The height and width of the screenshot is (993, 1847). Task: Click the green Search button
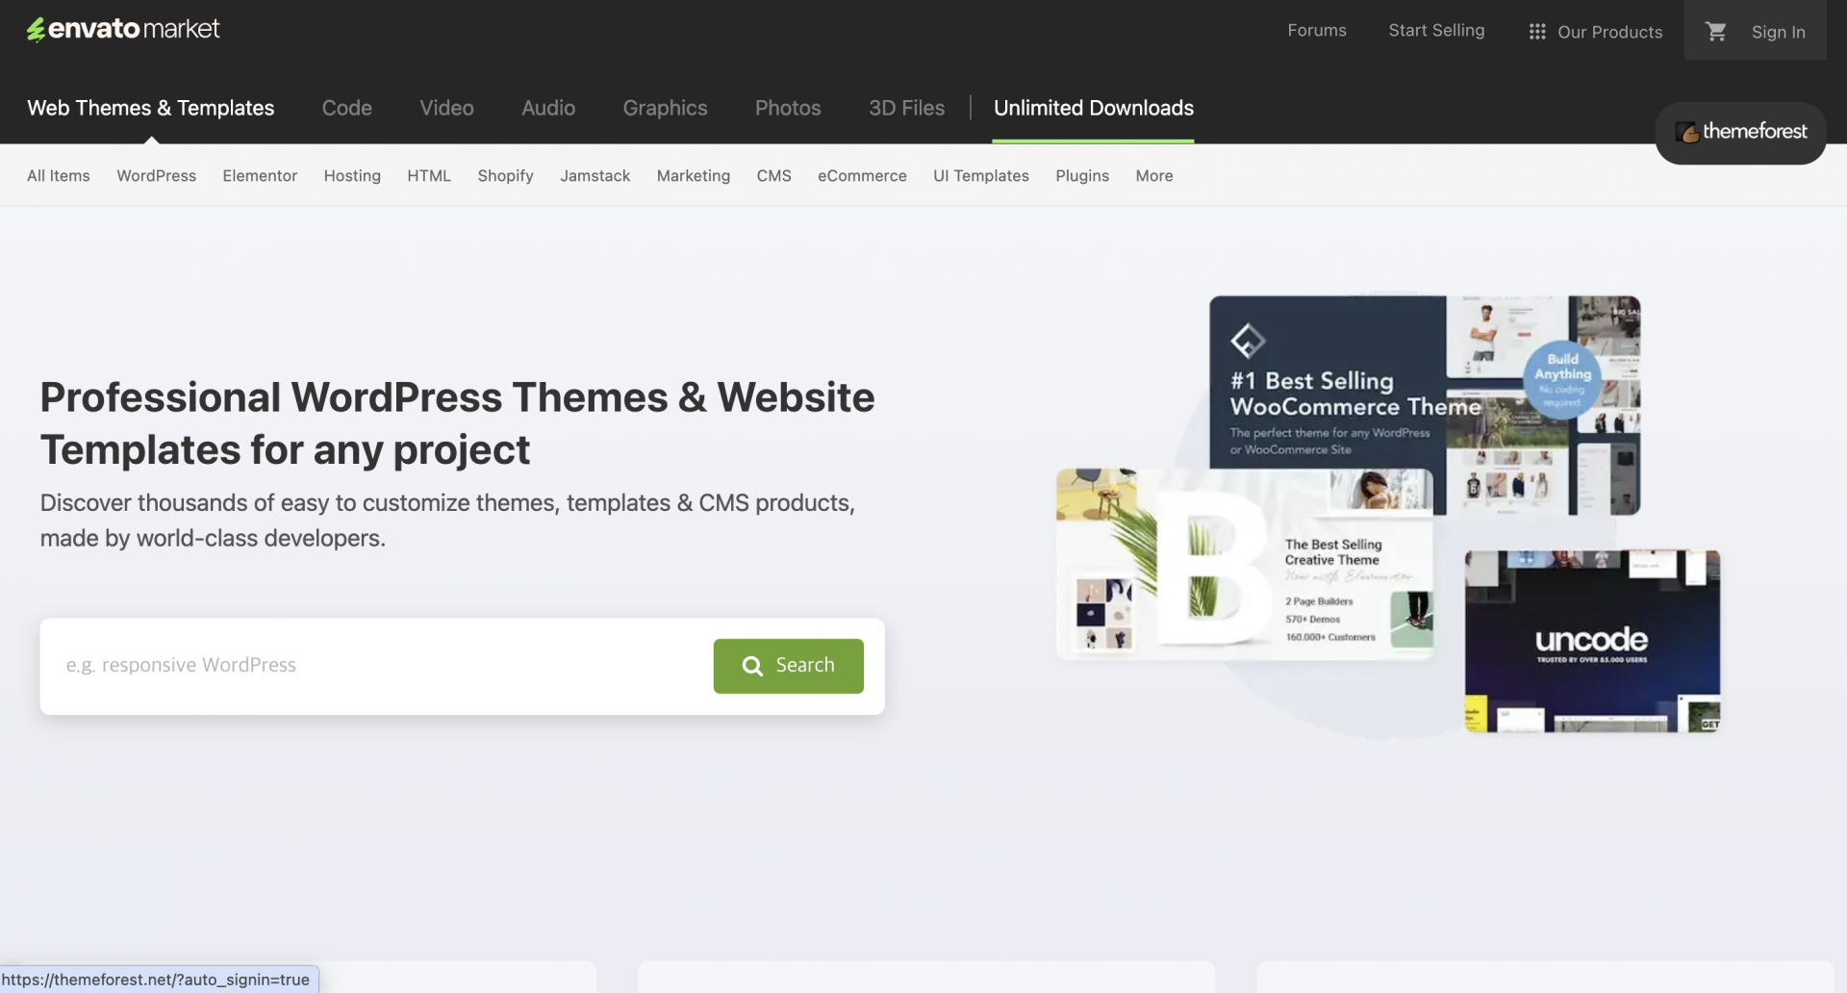point(788,666)
